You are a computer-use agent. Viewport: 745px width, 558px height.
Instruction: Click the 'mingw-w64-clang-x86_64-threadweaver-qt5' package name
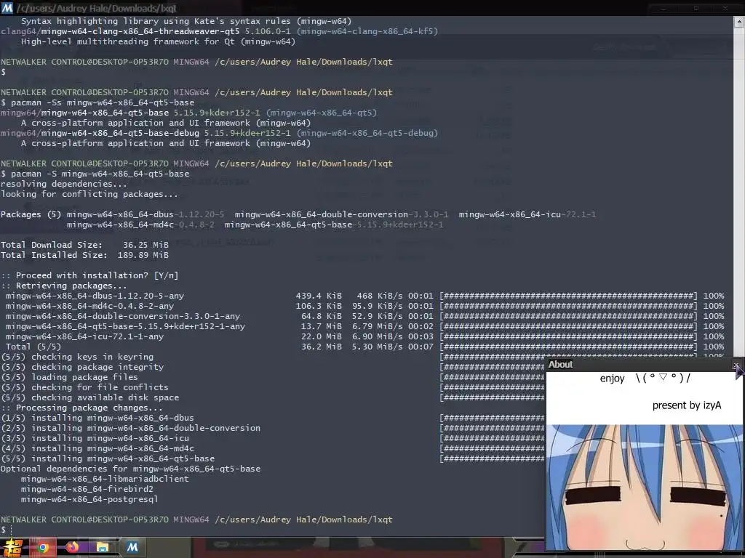(x=140, y=31)
